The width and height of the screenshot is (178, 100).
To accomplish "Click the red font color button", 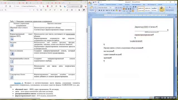I will [120, 11].
